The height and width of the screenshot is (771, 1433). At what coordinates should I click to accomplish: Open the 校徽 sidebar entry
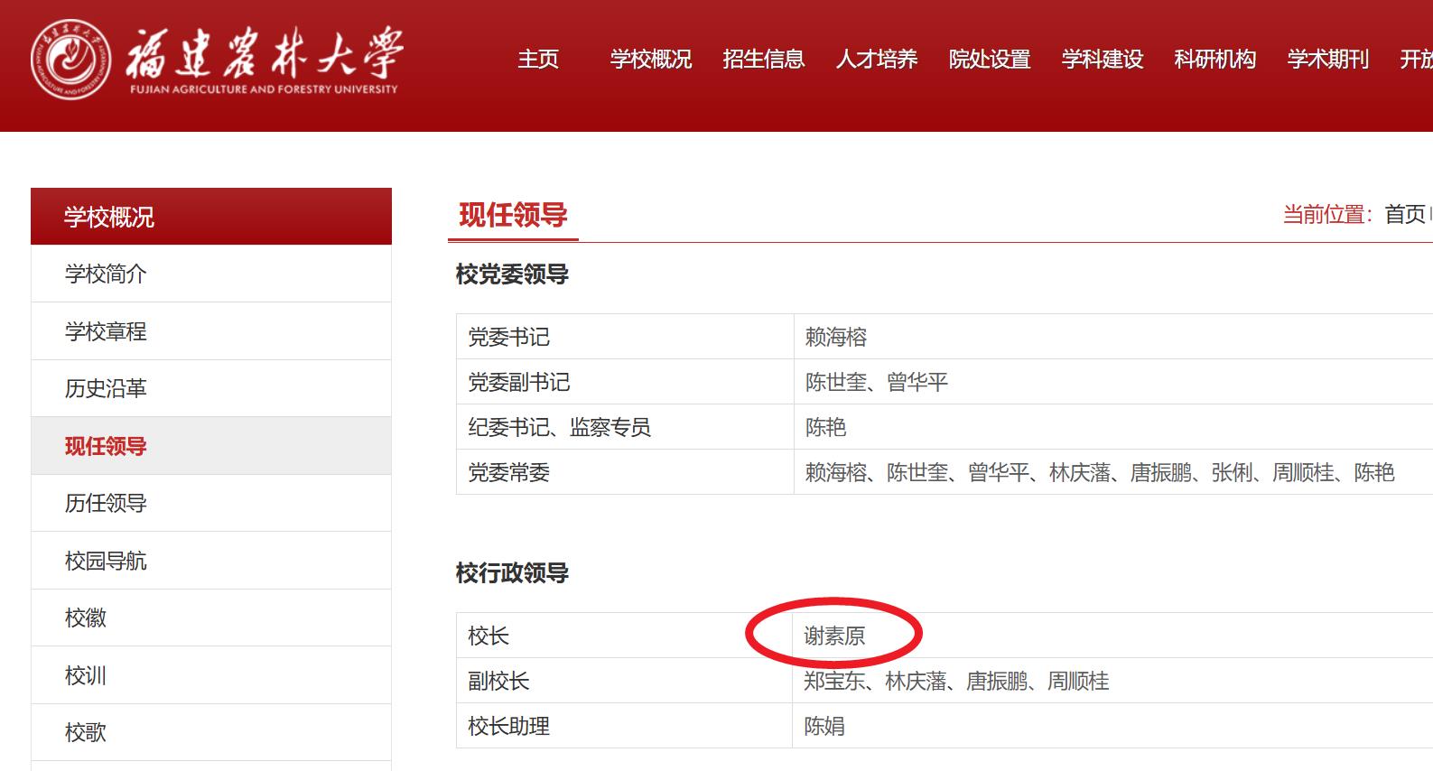[86, 618]
